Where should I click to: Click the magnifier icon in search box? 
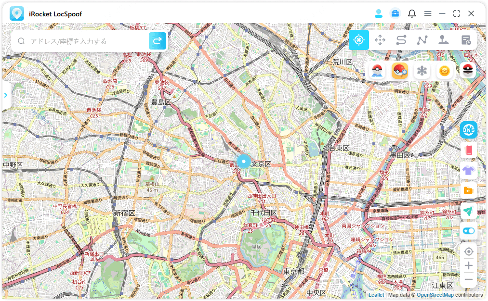pos(21,41)
